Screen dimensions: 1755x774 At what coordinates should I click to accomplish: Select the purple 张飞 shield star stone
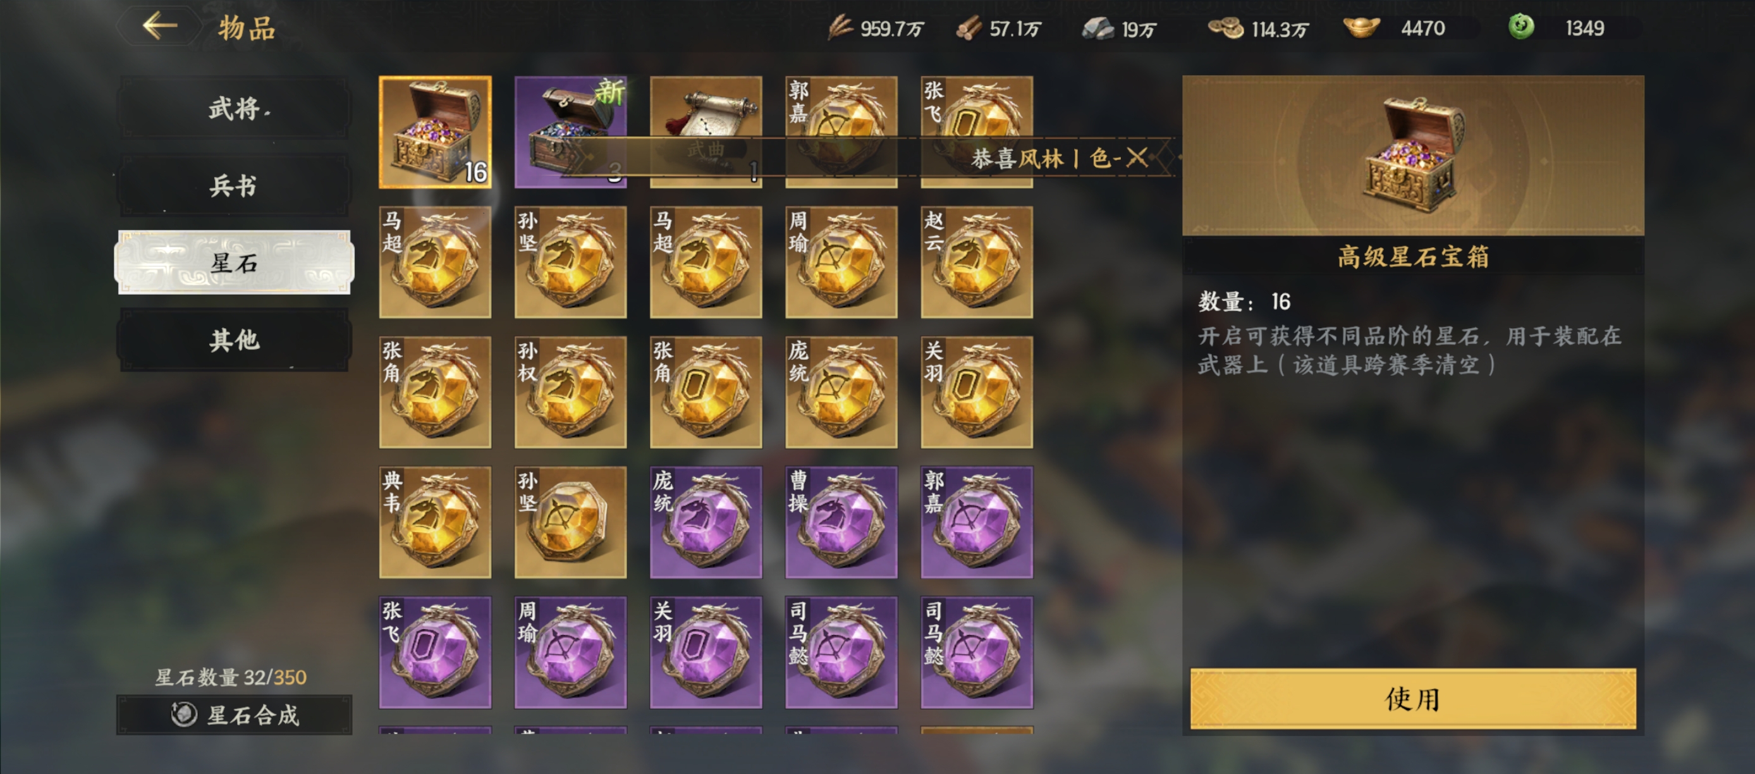click(x=436, y=653)
